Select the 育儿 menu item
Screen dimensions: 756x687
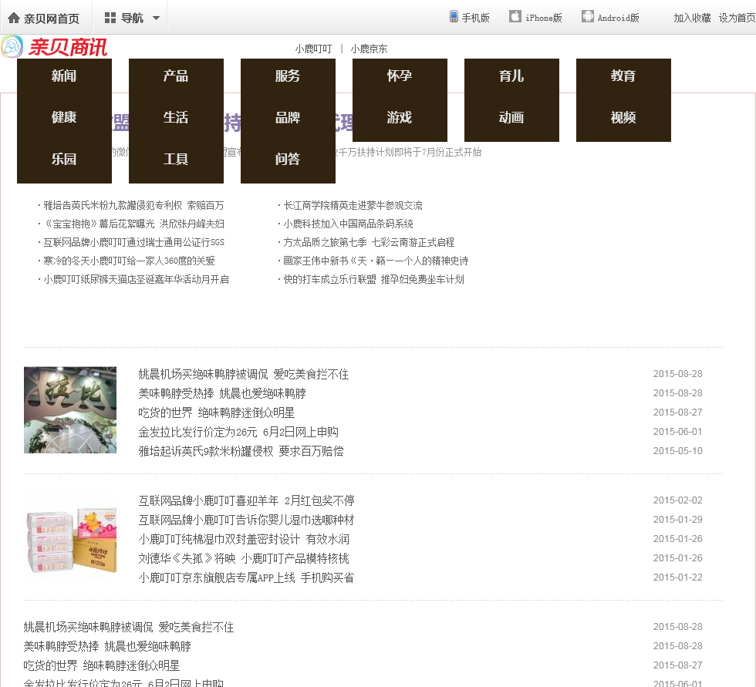coord(511,76)
